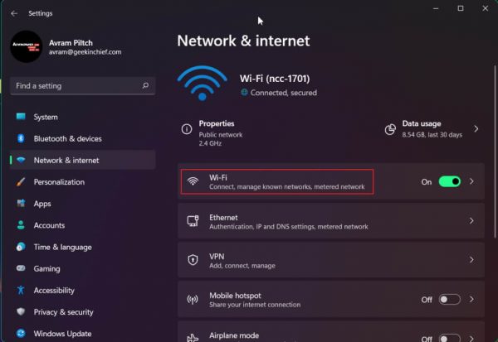The image size is (498, 342).
Task: Click the search magnifier icon
Action: pyautogui.click(x=145, y=85)
